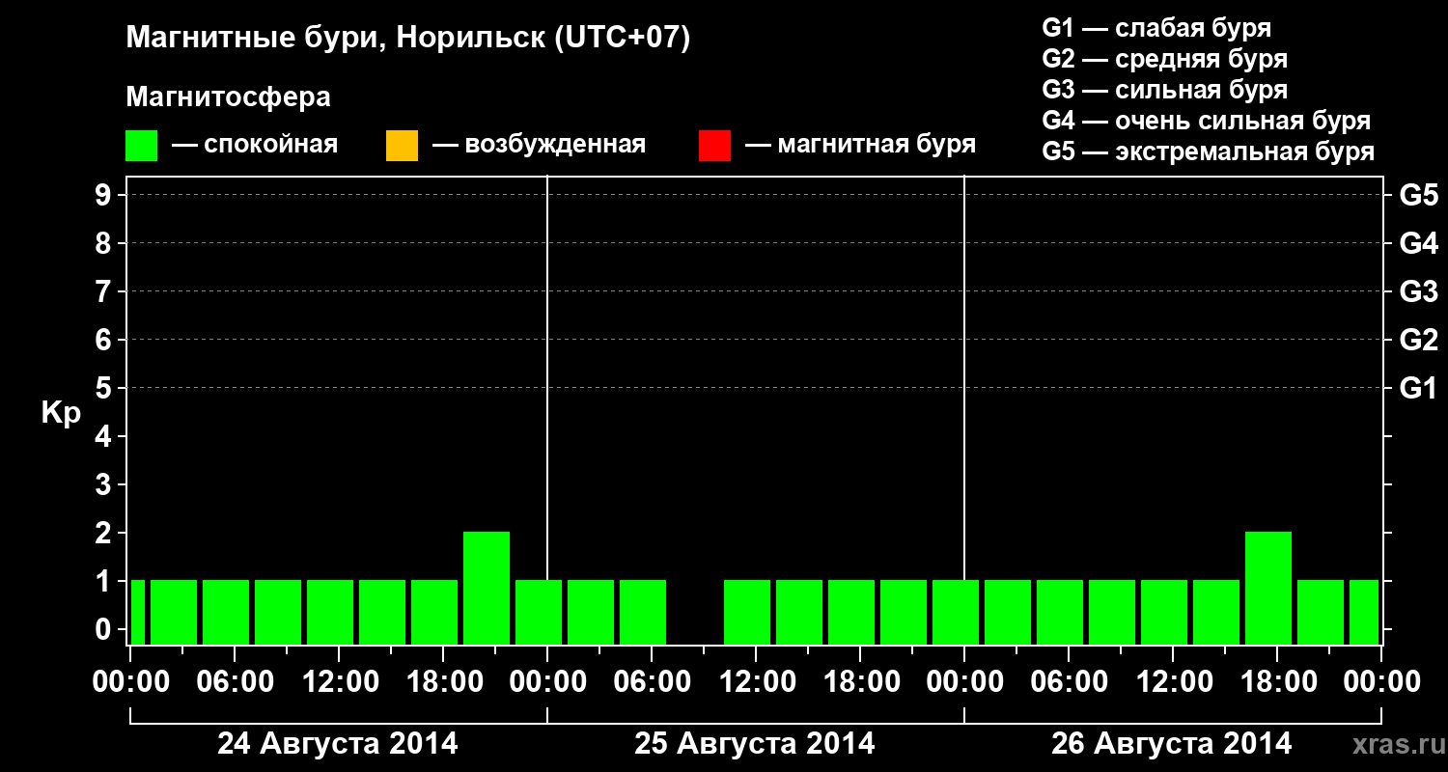Click the '— возбужденная' legend label
1448x772 pixels.
(539, 146)
